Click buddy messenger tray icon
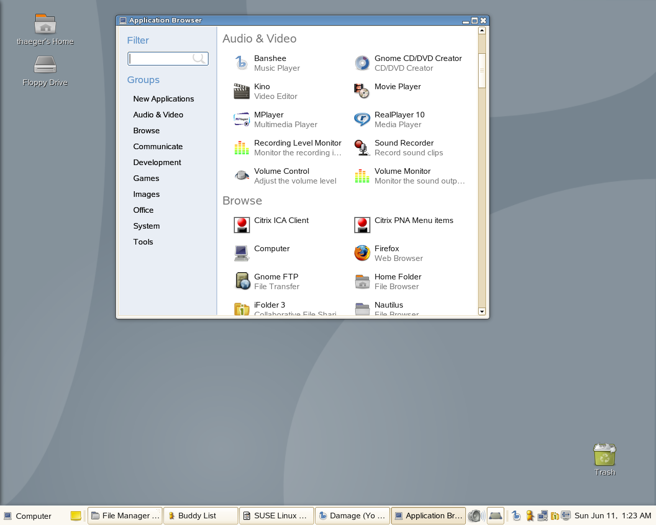 click(x=530, y=516)
